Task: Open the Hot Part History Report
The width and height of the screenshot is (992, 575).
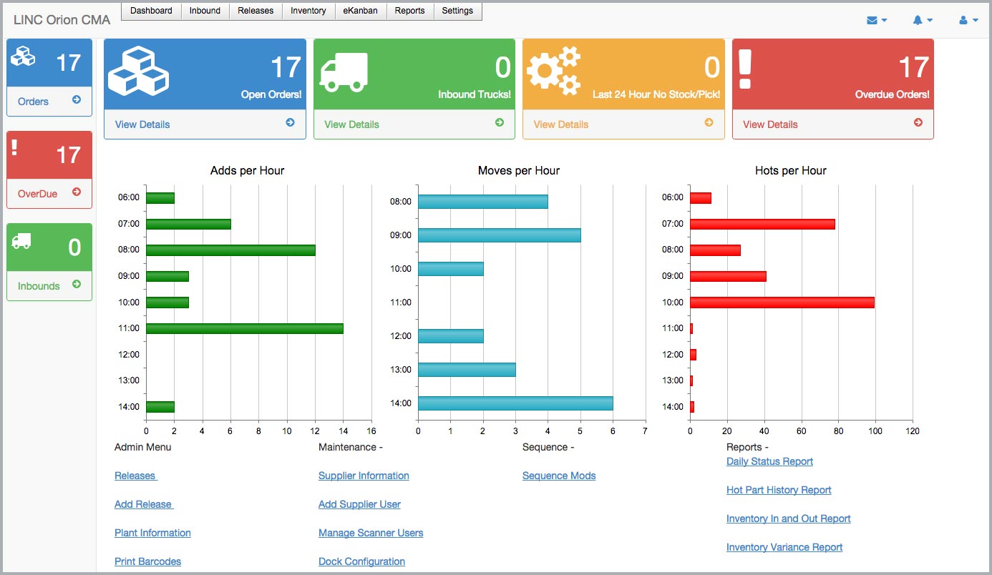Action: pyautogui.click(x=779, y=490)
